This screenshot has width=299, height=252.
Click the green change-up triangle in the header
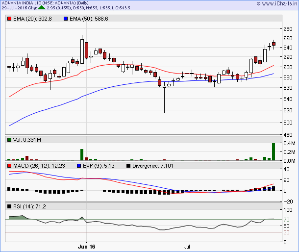[x=42, y=8]
